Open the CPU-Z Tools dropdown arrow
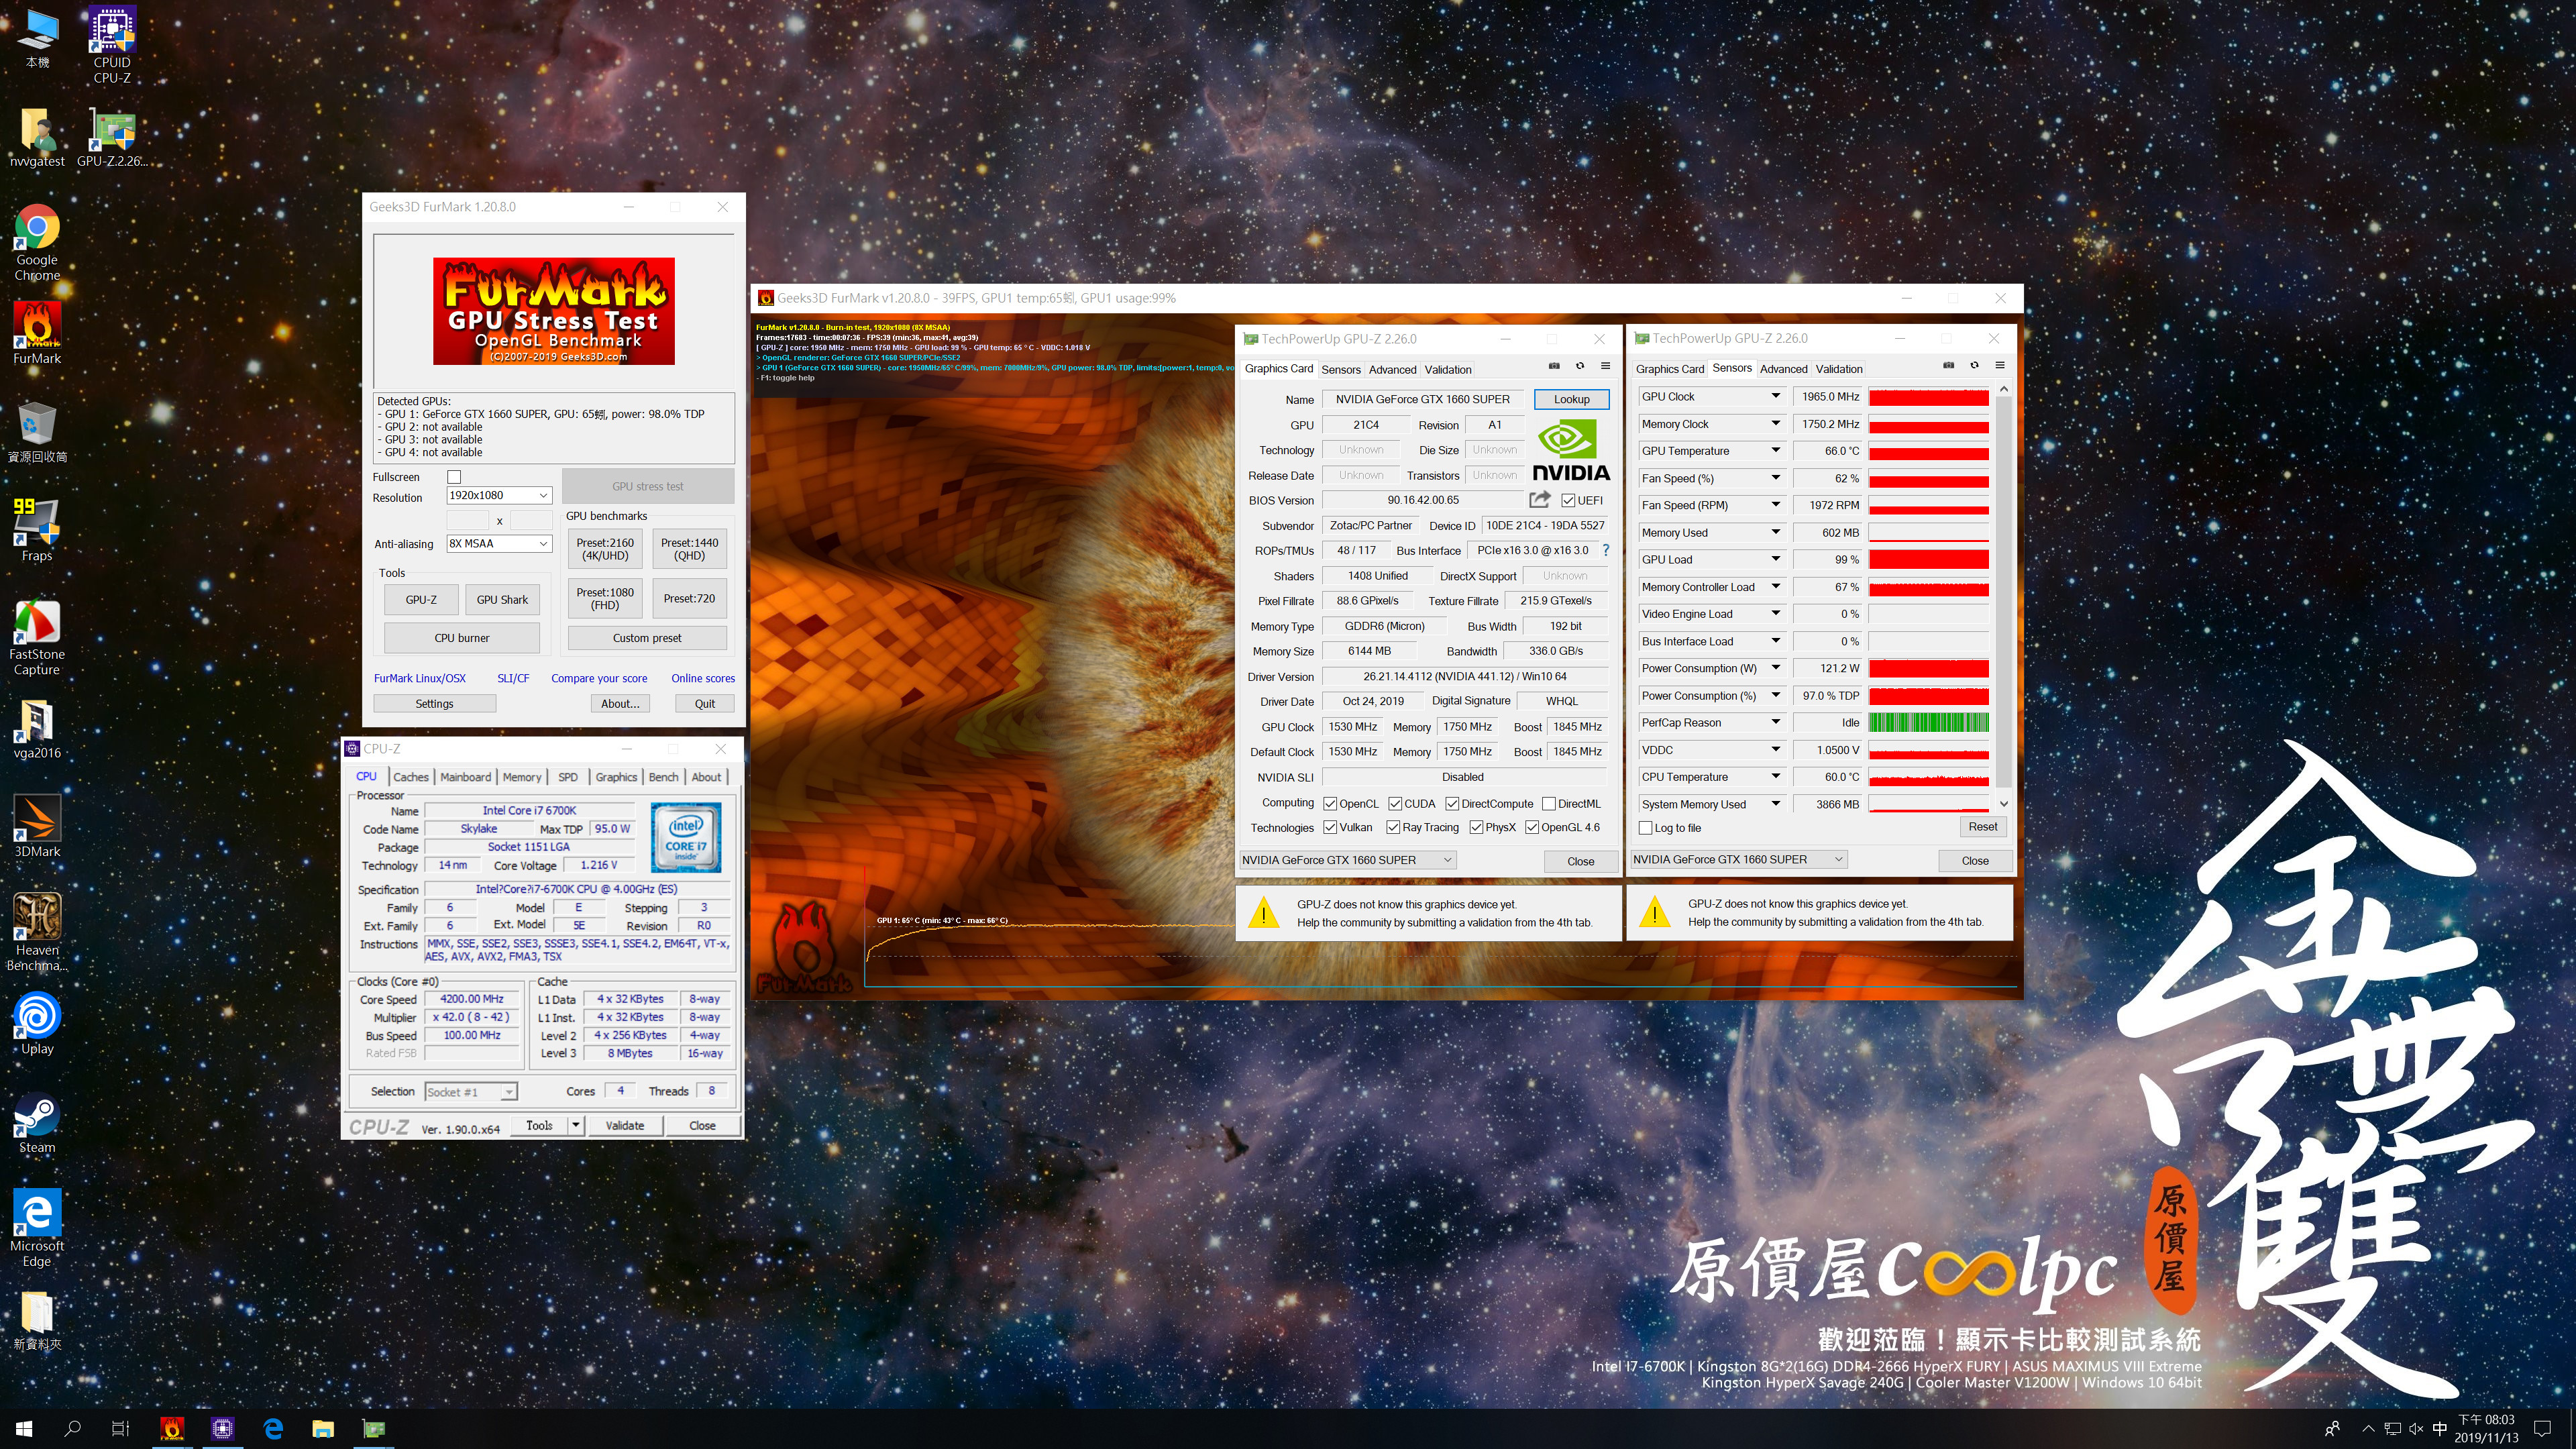Image resolution: width=2576 pixels, height=1449 pixels. (x=576, y=1125)
